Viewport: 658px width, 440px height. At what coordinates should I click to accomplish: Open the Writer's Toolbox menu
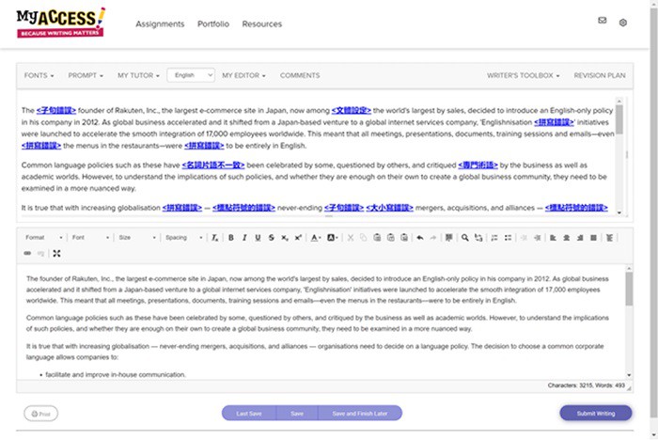[523, 75]
